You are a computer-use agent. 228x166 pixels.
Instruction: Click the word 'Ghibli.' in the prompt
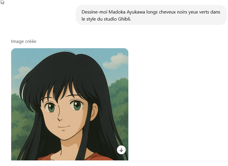click(x=125, y=19)
